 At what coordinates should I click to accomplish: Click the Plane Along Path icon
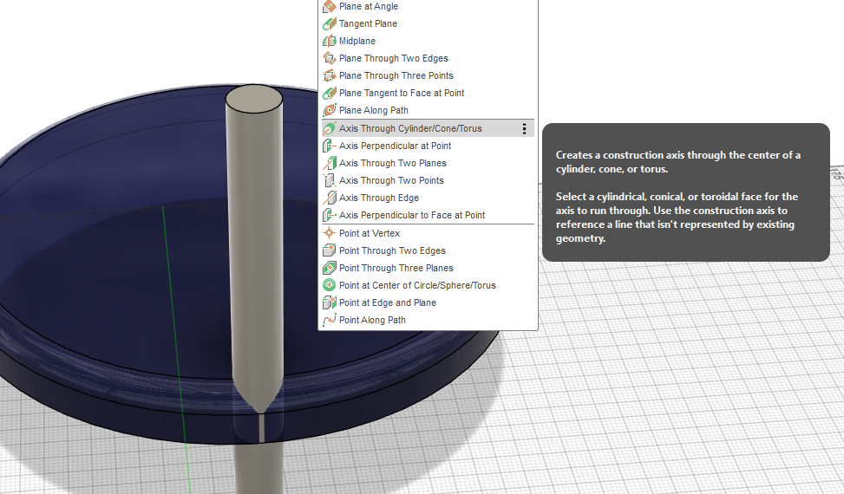point(329,110)
